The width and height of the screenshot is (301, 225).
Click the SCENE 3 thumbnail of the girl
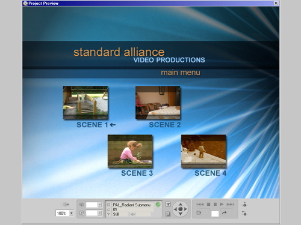(130, 151)
